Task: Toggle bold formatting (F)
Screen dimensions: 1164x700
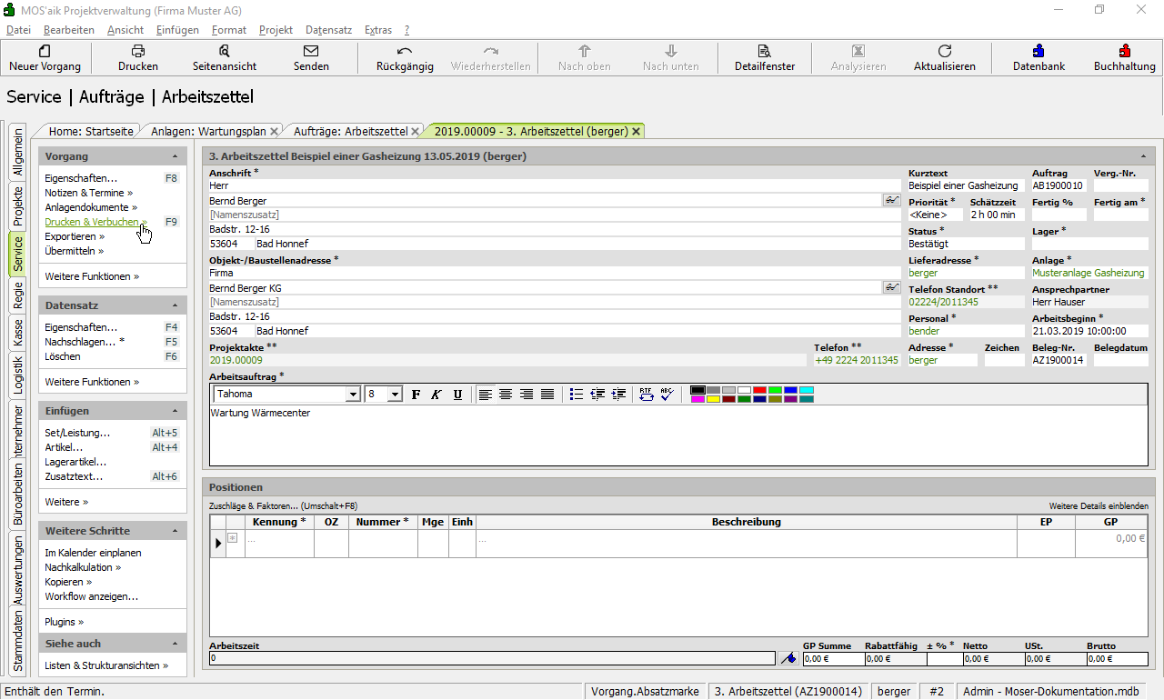Action: [416, 394]
